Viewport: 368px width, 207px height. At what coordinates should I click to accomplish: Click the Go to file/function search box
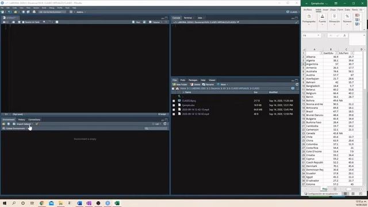pos(52,12)
